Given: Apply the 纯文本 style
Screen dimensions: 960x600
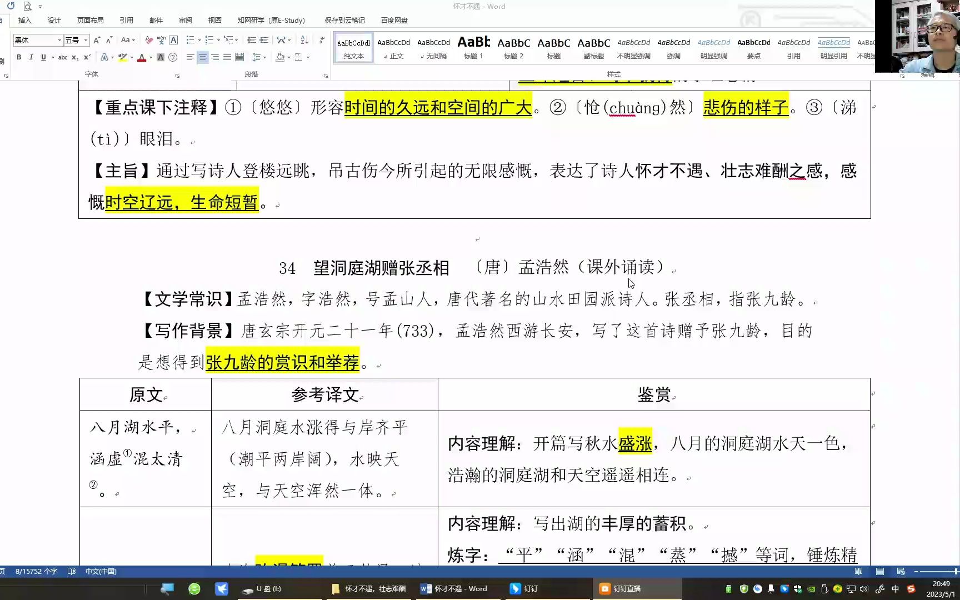Looking at the screenshot, I should point(354,48).
